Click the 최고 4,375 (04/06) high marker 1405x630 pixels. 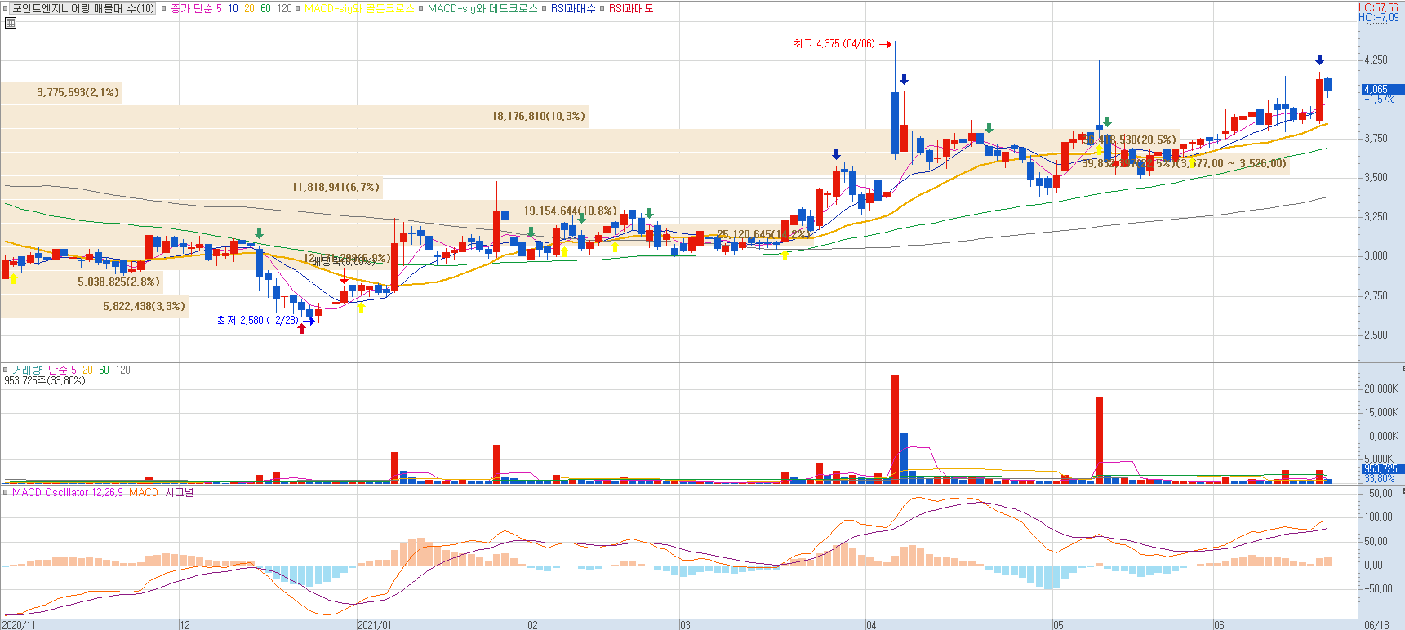[x=834, y=44]
